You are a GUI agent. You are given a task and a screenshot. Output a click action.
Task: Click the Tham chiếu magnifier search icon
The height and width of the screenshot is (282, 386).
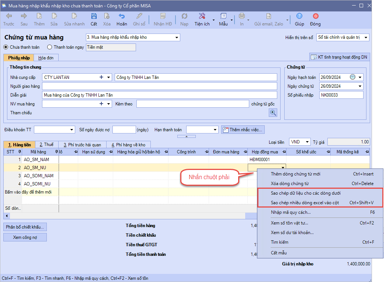click(x=273, y=113)
